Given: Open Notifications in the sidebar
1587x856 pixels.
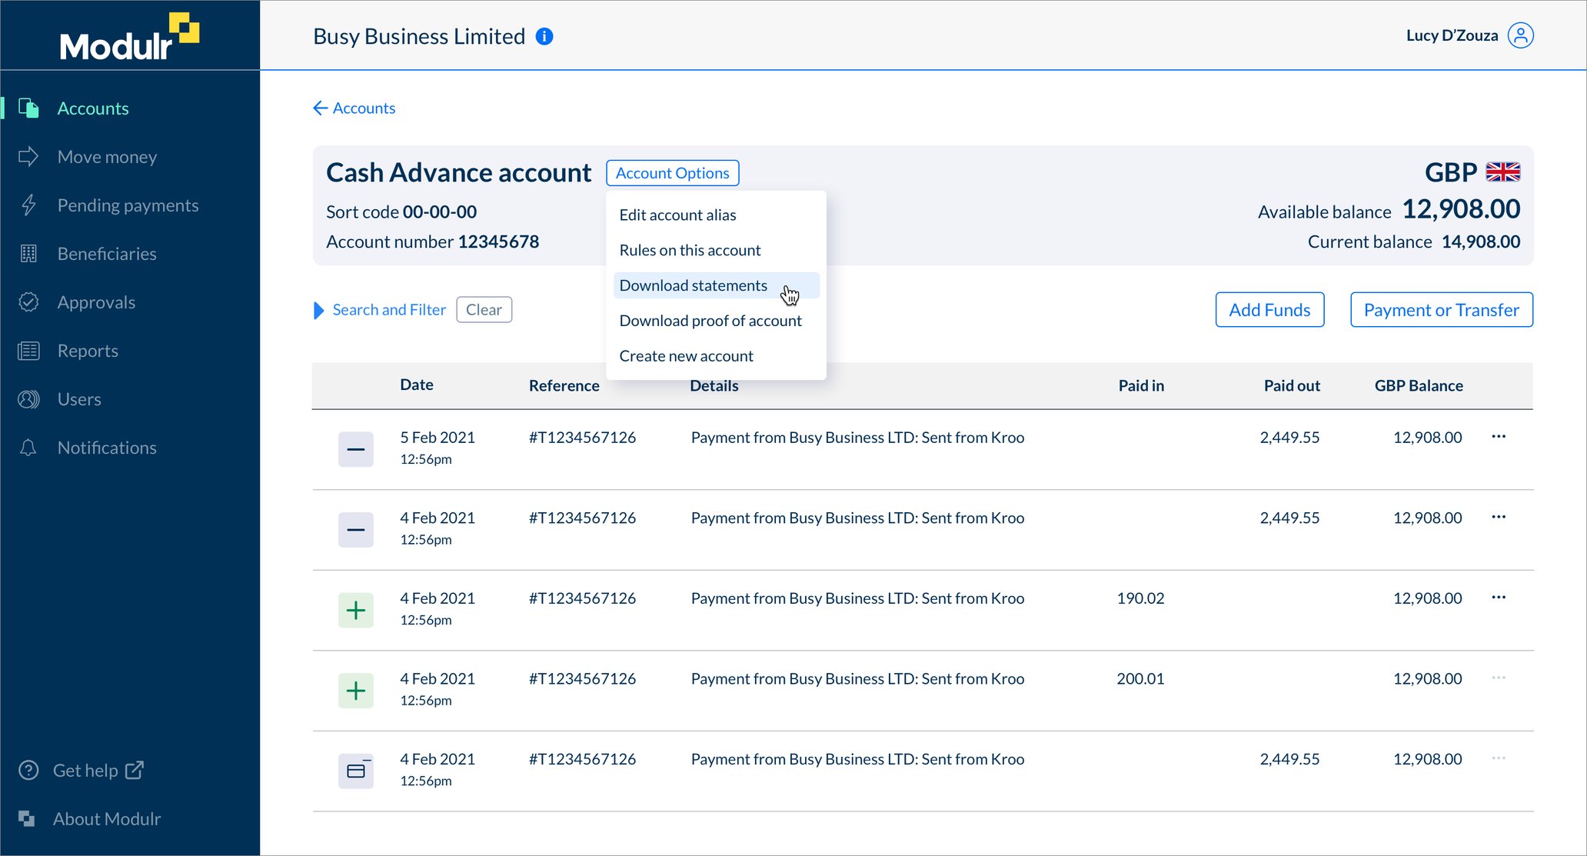Looking at the screenshot, I should click(x=107, y=448).
